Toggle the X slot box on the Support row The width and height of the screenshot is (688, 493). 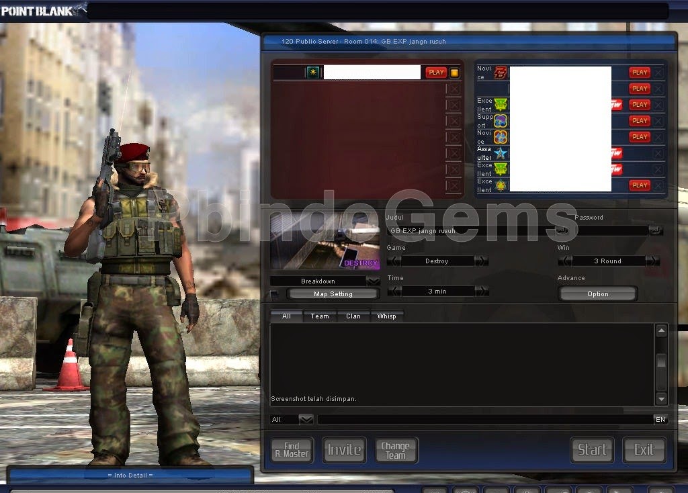pos(658,121)
